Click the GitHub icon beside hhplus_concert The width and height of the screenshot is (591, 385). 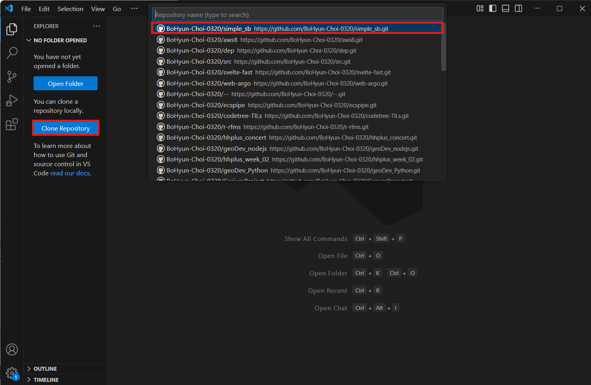[160, 138]
